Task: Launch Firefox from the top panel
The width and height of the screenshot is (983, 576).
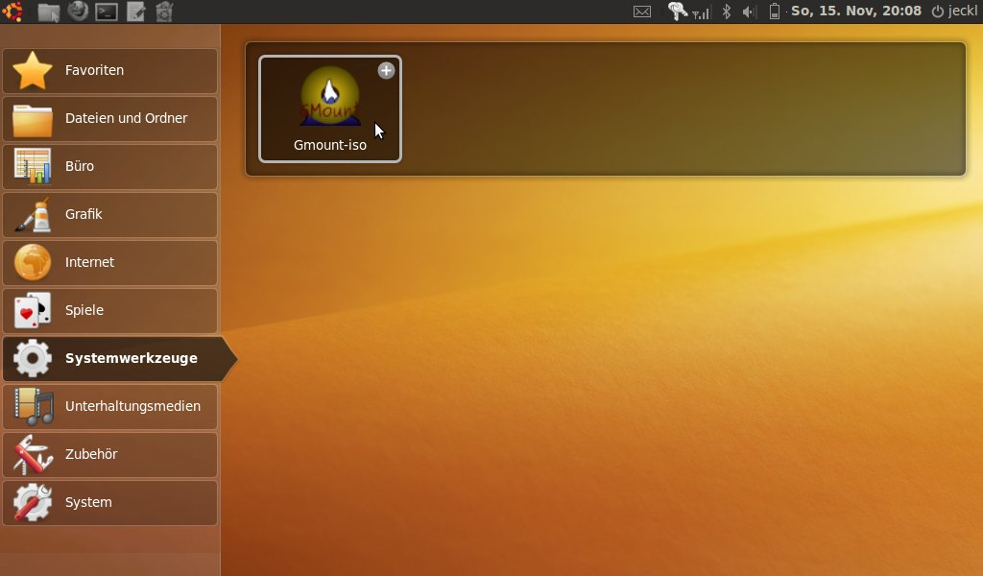Action: pos(78,12)
